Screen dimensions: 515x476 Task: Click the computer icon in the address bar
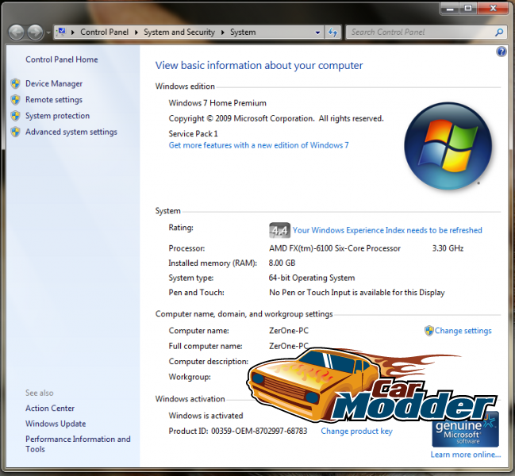click(61, 32)
